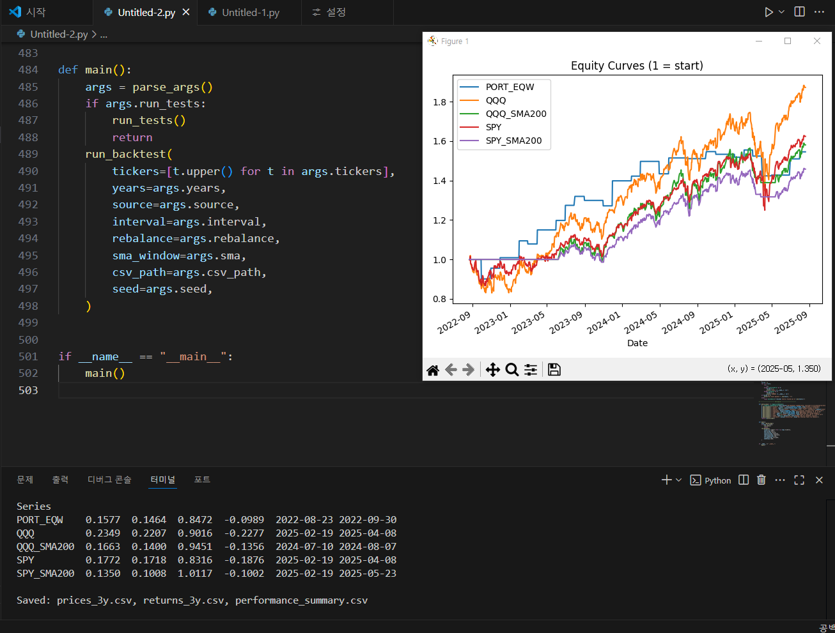Click the 공백 status bar entry
This screenshot has width=835, height=633.
click(827, 627)
